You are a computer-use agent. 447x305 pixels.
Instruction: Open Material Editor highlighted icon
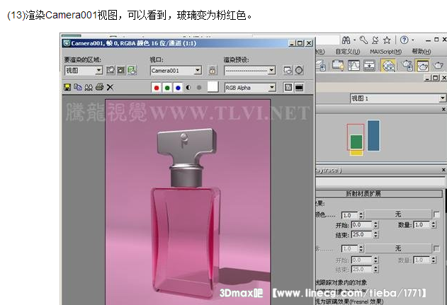coord(388,66)
